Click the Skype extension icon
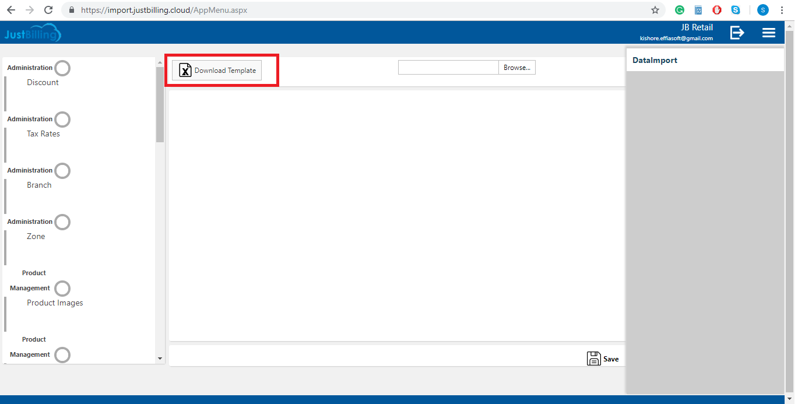 pyautogui.click(x=736, y=10)
